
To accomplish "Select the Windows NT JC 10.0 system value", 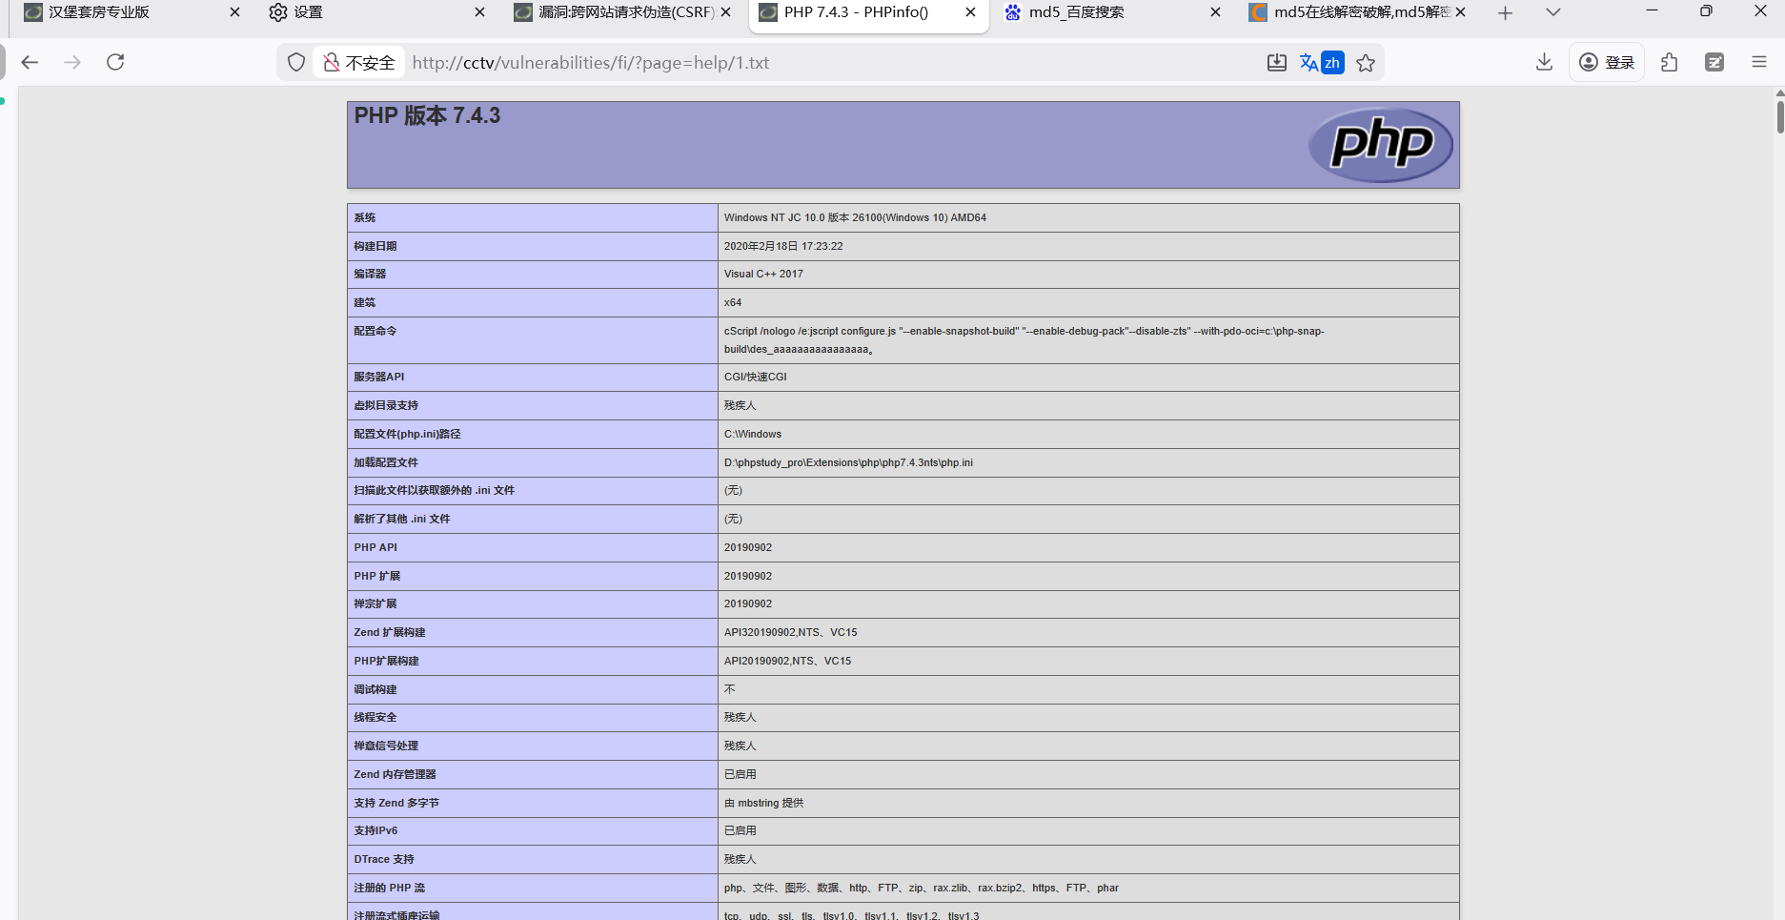I will pos(855,217).
